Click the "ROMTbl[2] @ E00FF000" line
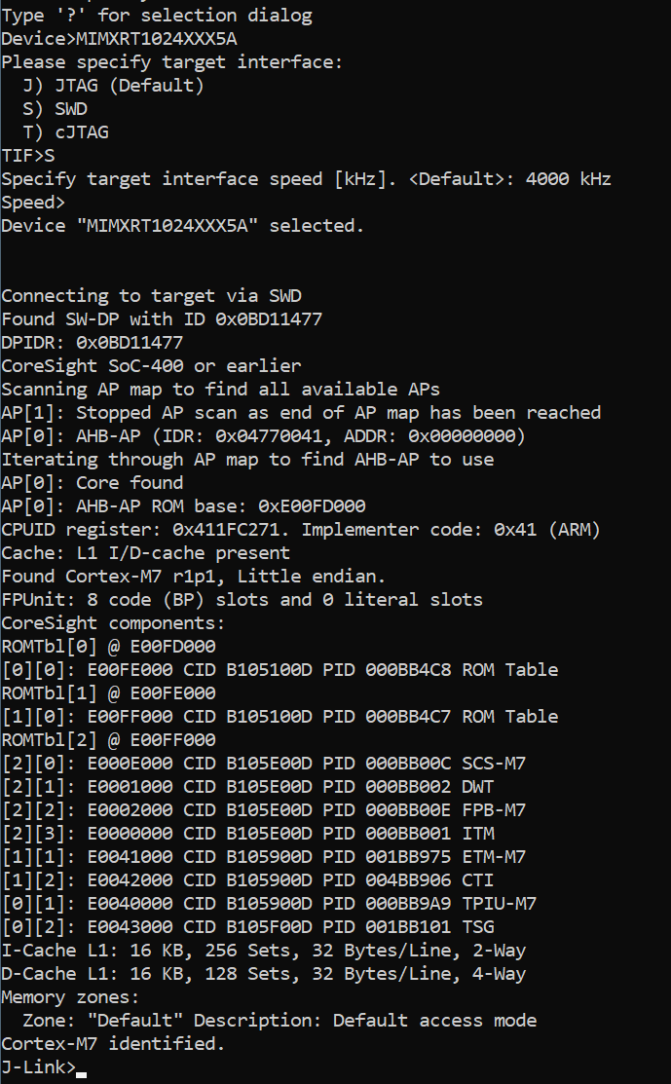 [x=108, y=740]
